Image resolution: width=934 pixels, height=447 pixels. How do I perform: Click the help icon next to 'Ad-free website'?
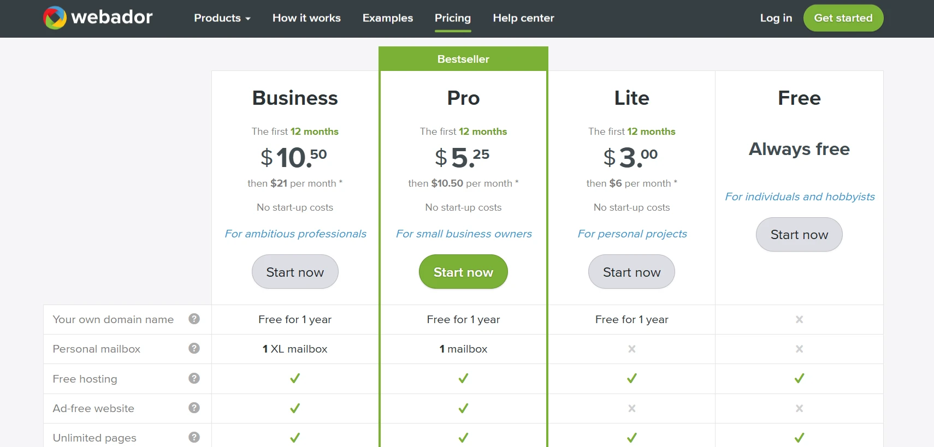[194, 408]
